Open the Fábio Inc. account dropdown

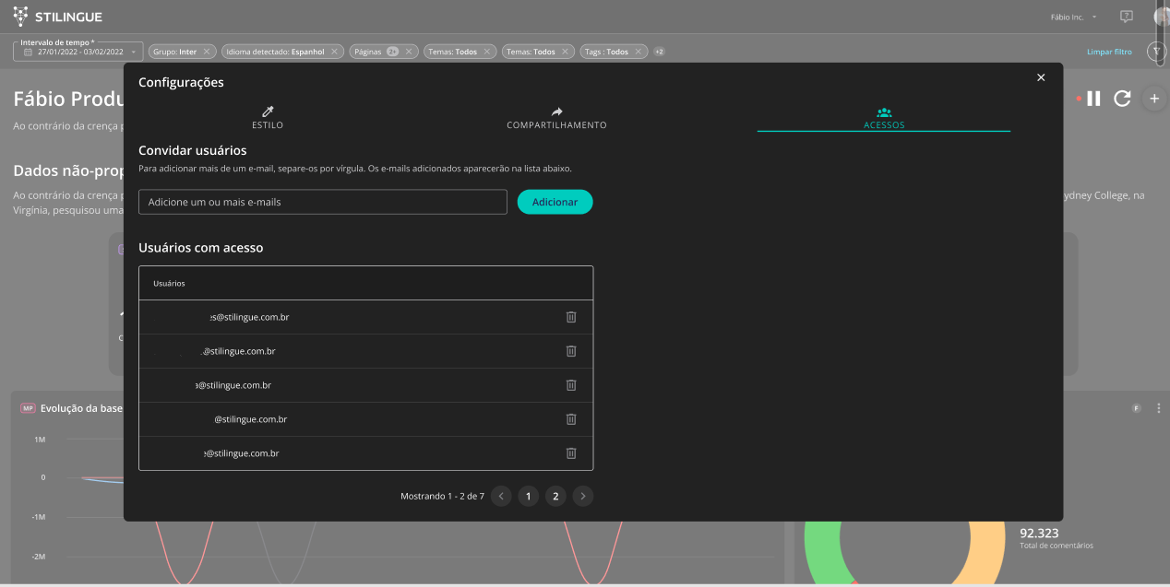click(x=1074, y=17)
